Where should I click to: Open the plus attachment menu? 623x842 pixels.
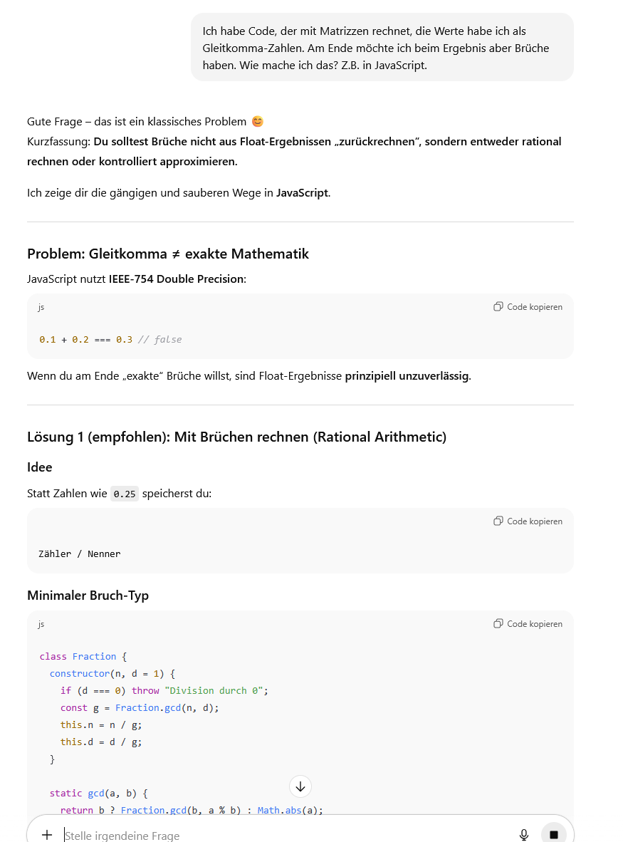coord(47,835)
